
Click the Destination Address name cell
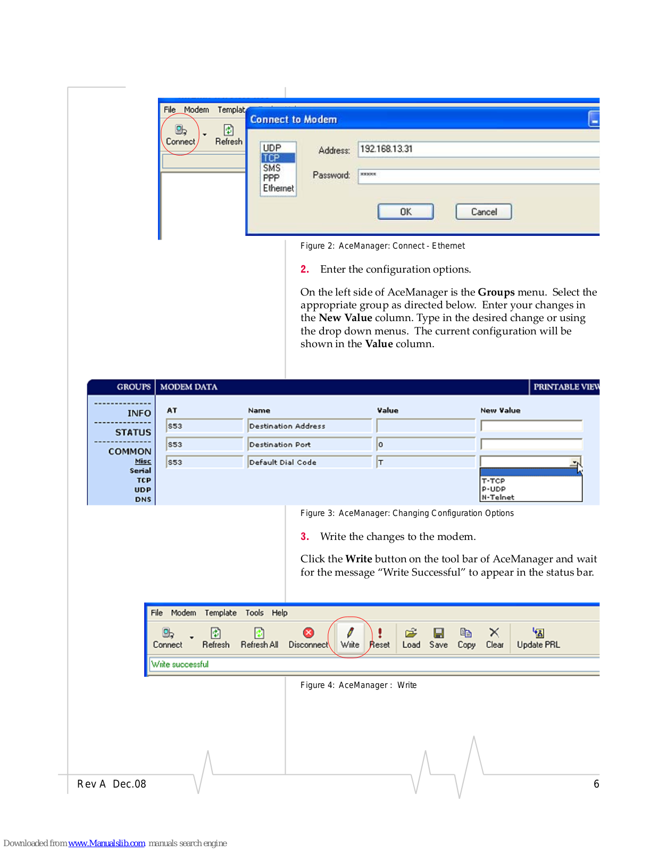pos(310,426)
